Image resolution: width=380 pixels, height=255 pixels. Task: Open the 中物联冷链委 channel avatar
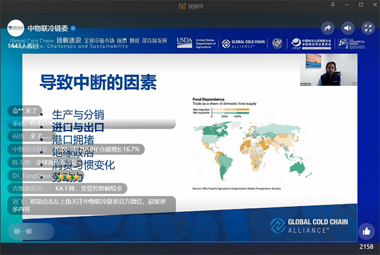tap(15, 27)
